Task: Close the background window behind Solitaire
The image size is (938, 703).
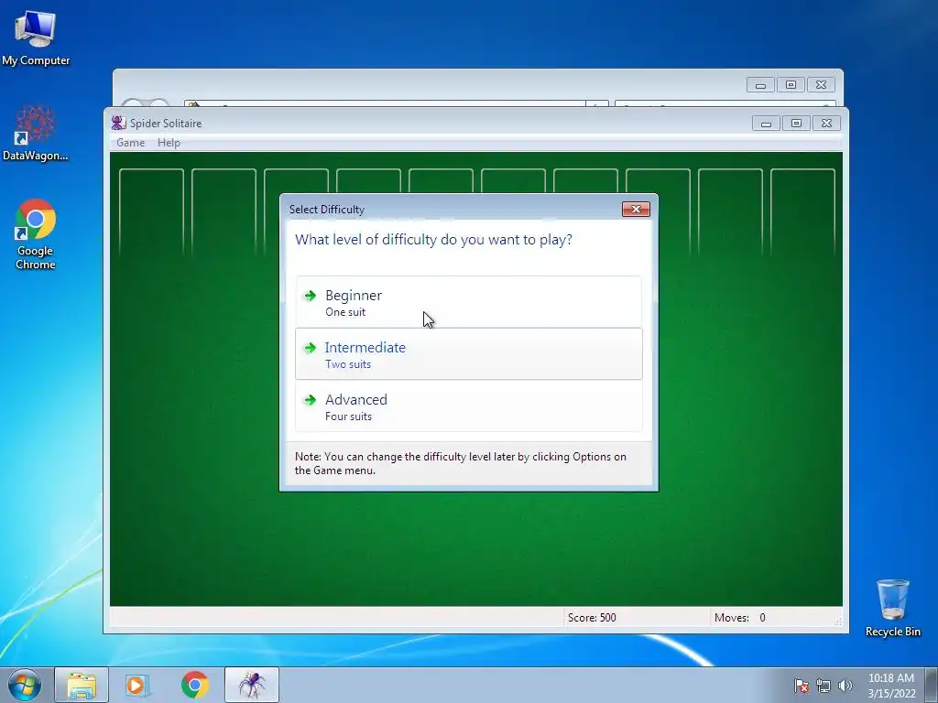Action: tap(821, 85)
